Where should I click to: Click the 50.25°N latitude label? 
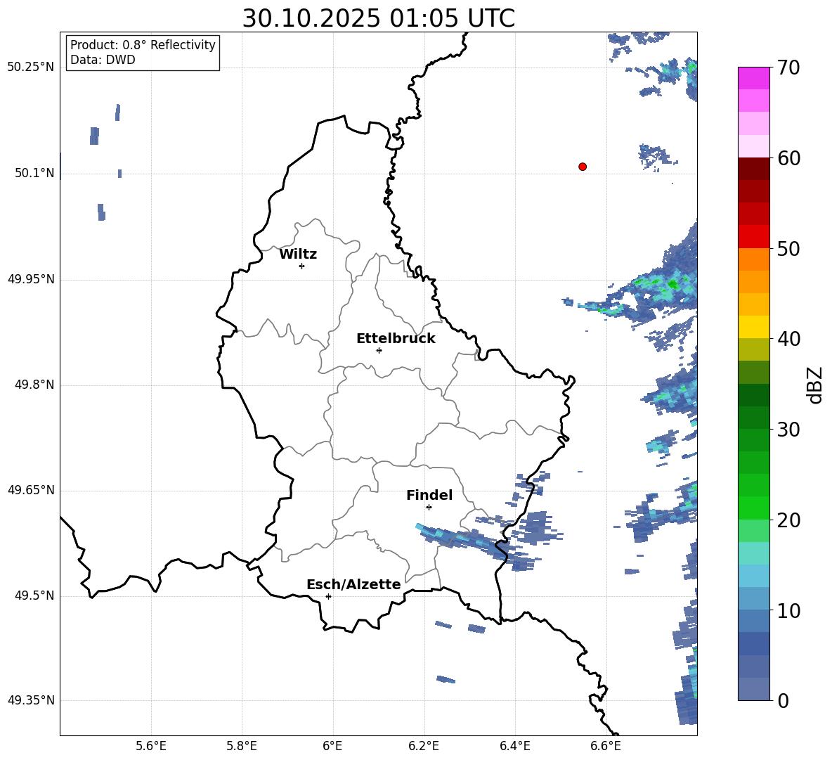[x=31, y=67]
